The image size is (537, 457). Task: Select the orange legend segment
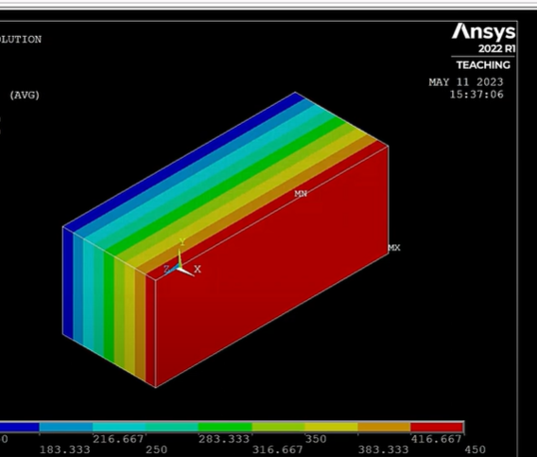pyautogui.click(x=384, y=427)
